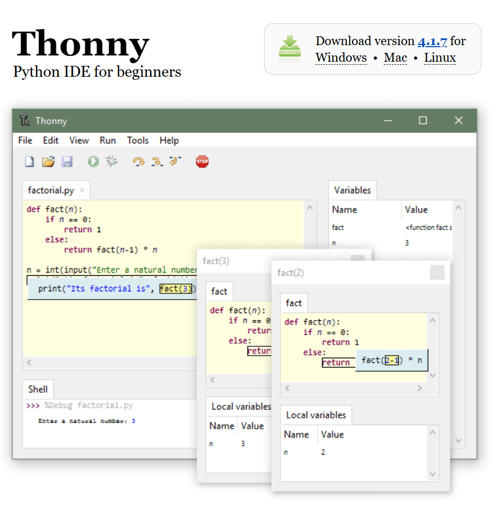Click the Windows download link

click(341, 58)
